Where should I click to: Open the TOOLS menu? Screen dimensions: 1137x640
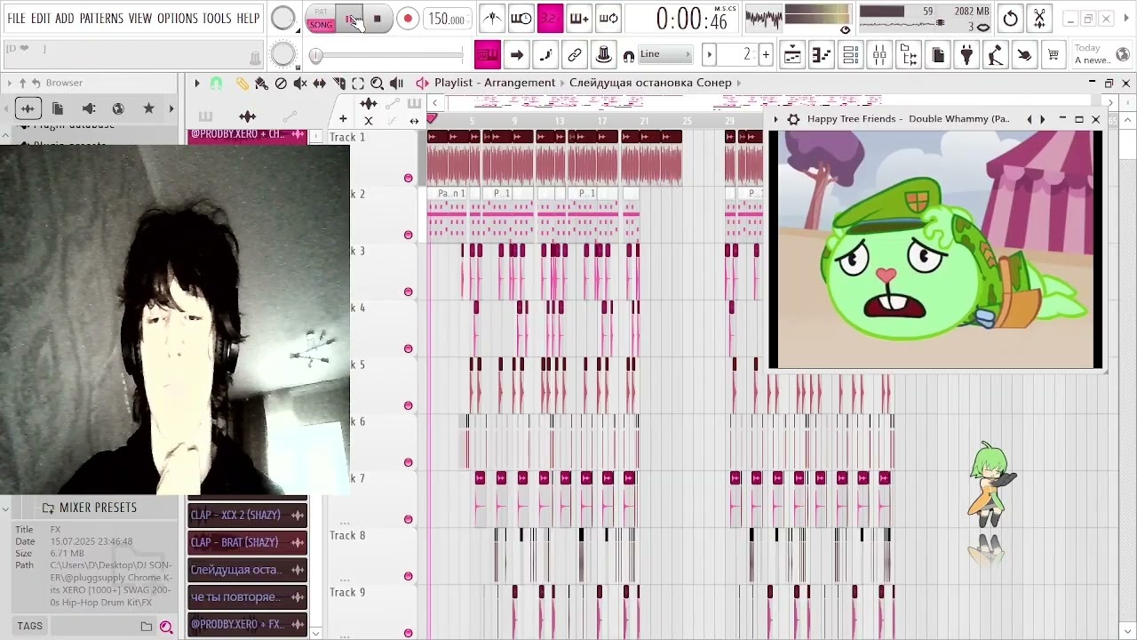[217, 18]
